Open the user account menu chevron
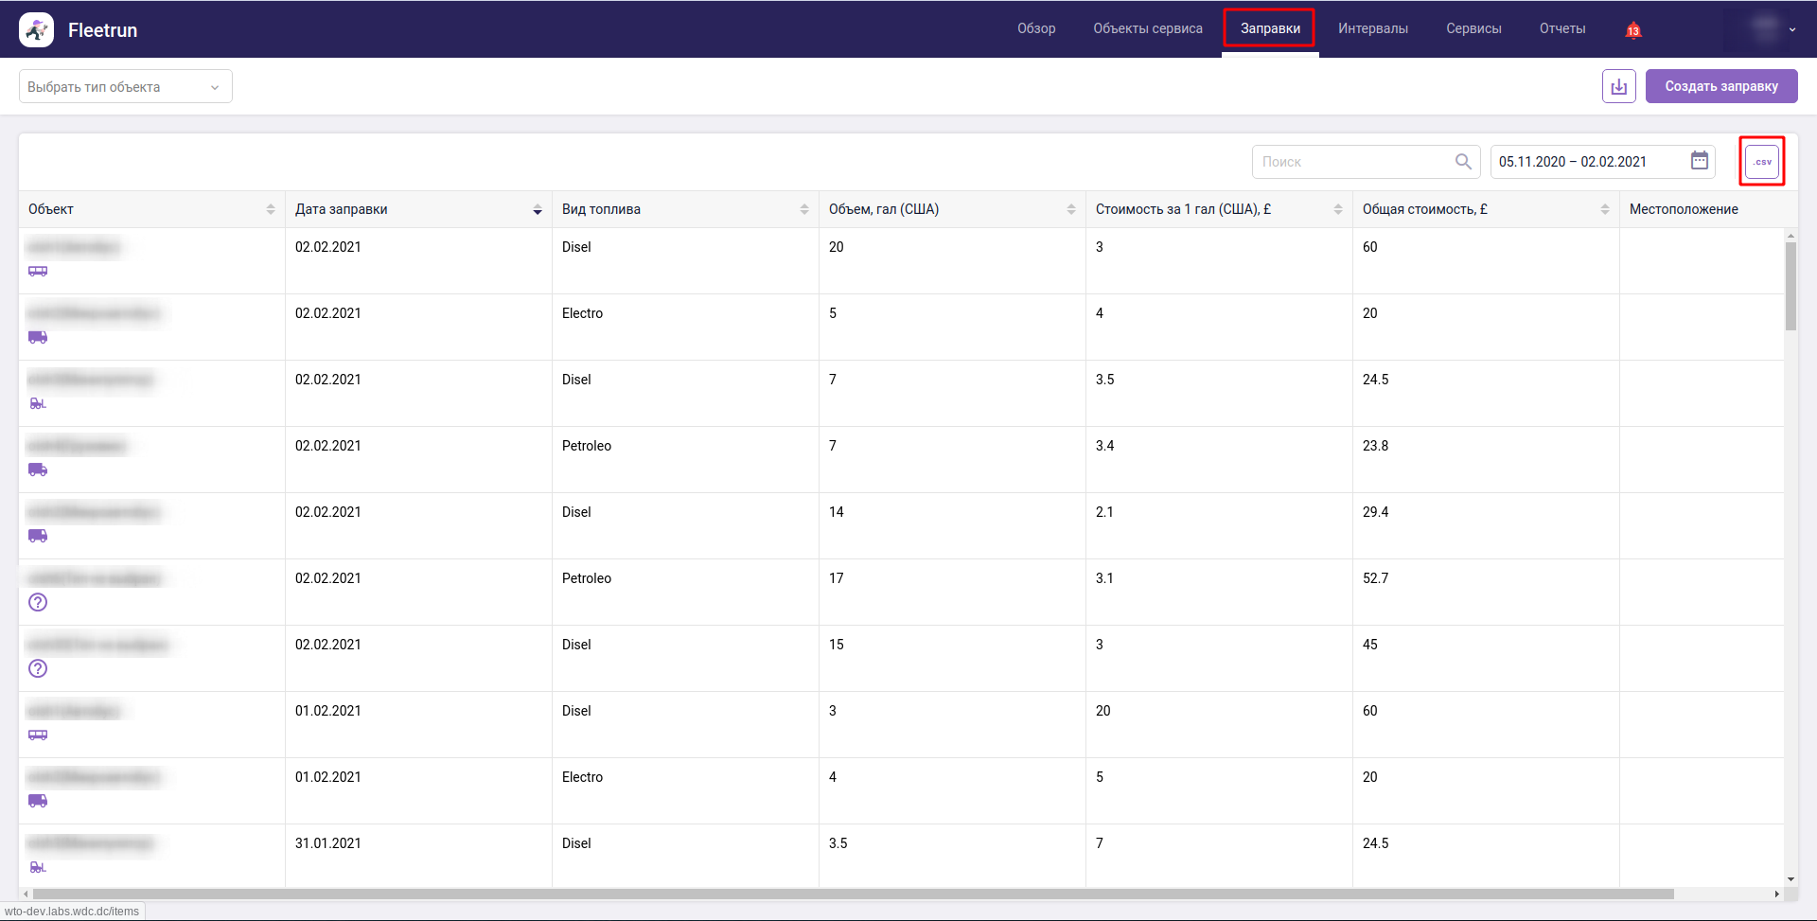This screenshot has width=1817, height=921. coord(1791,30)
